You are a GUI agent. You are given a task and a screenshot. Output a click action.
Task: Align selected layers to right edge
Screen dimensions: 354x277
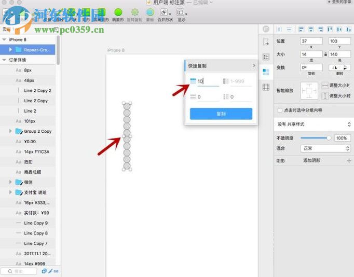pos(320,30)
